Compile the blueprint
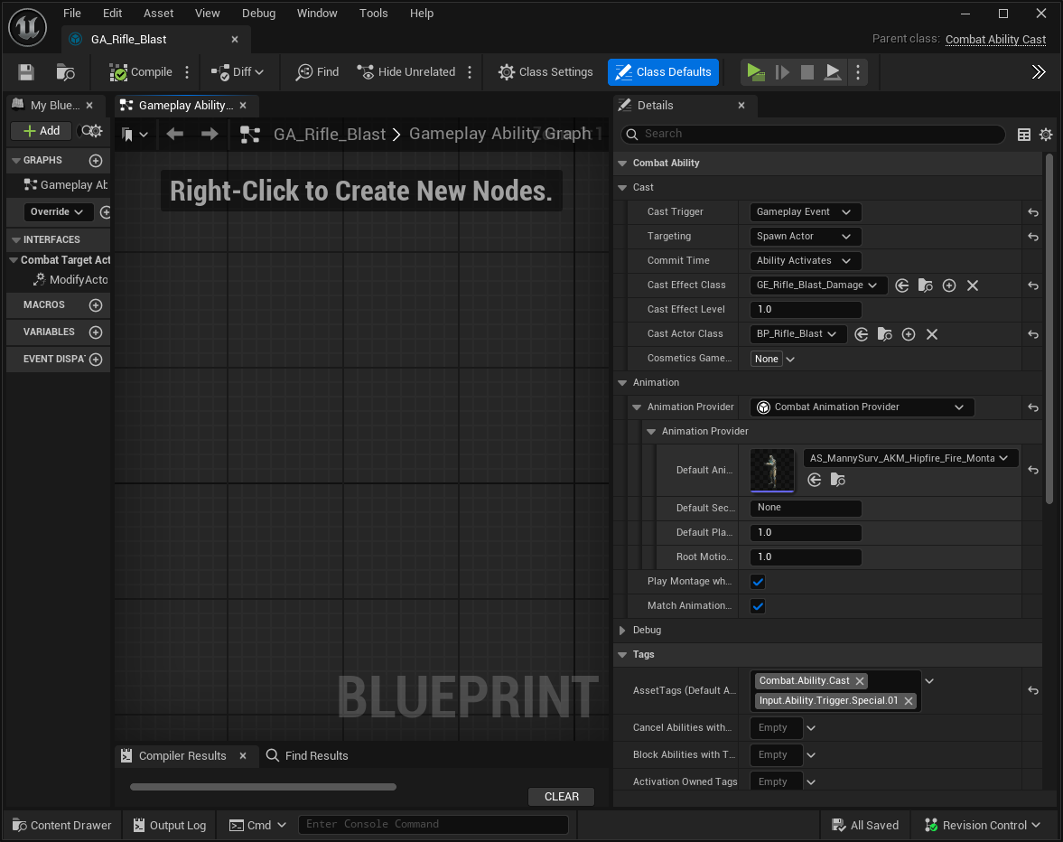1063x842 pixels. pyautogui.click(x=141, y=72)
